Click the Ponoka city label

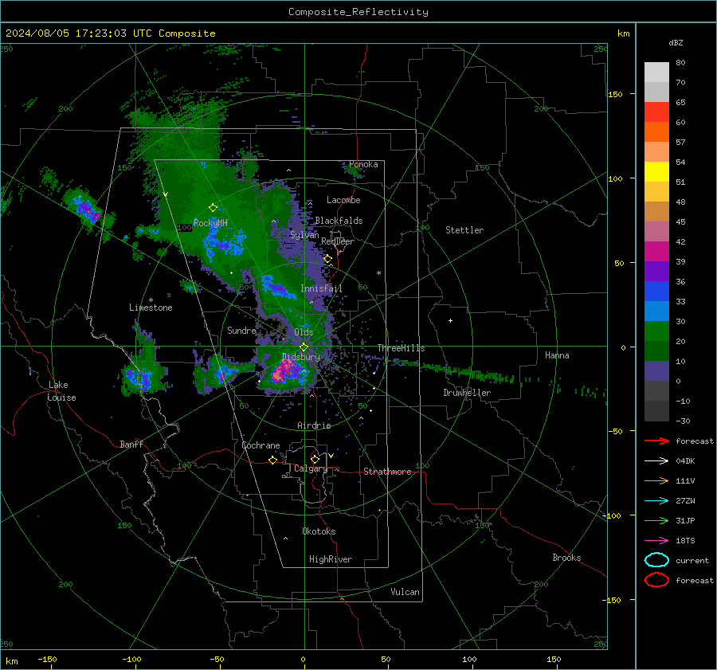(x=363, y=164)
